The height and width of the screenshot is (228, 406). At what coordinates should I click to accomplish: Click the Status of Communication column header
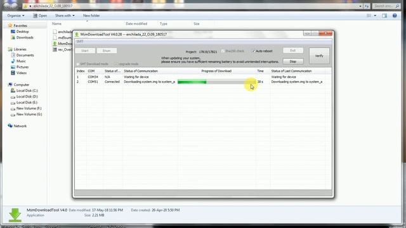click(x=141, y=71)
